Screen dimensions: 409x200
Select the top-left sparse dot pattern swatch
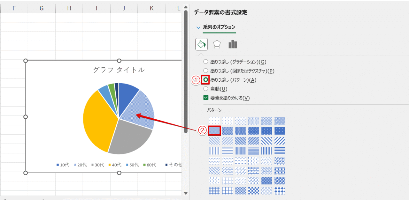coord(214,121)
